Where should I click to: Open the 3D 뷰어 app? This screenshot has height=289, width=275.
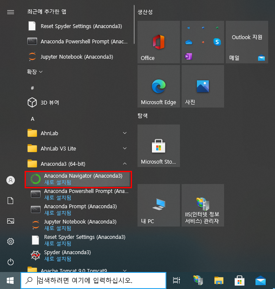tap(78, 102)
